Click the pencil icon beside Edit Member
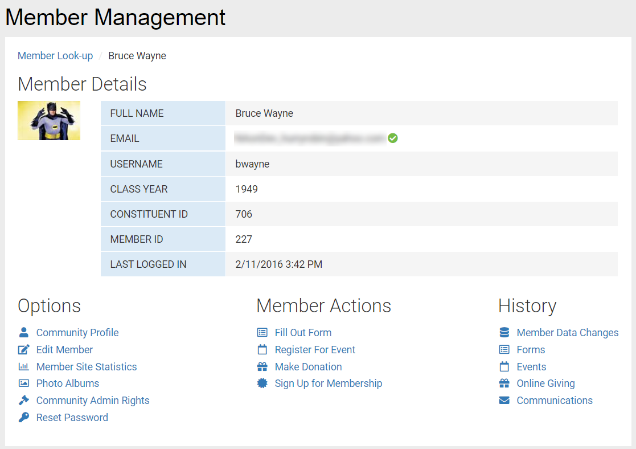The image size is (636, 449). tap(23, 349)
